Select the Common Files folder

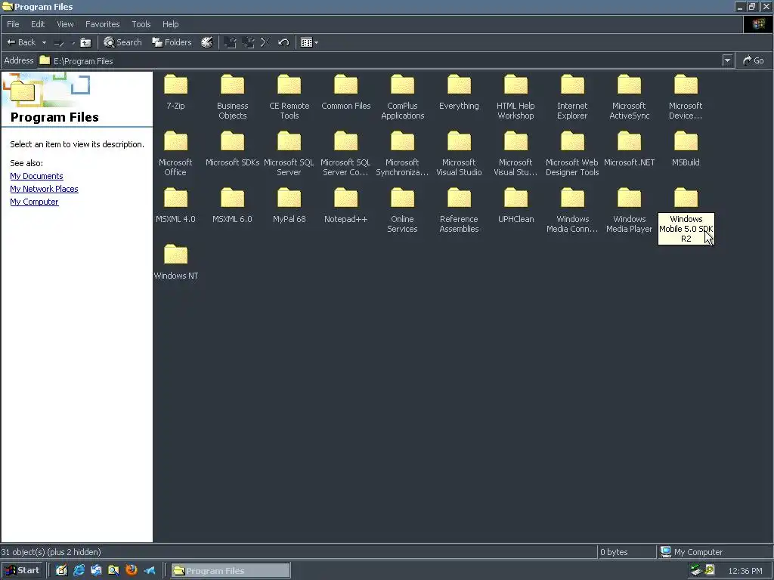[x=346, y=91]
